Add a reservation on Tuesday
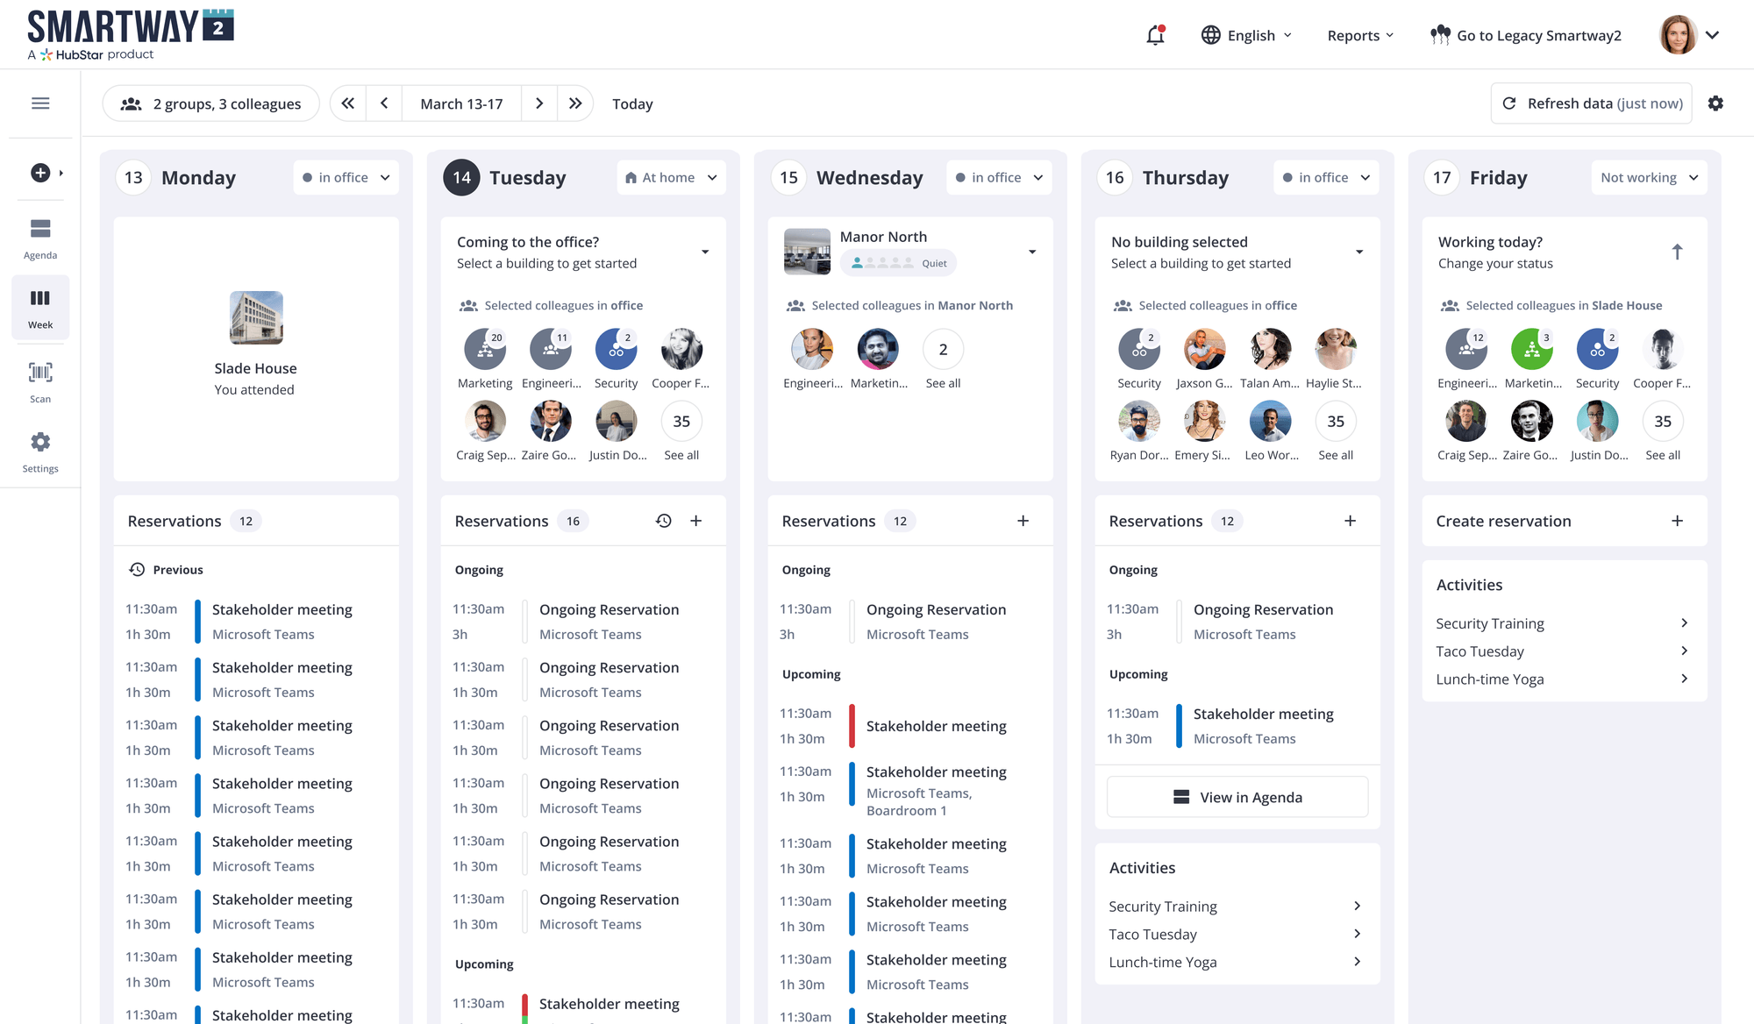1754x1024 pixels. [695, 521]
